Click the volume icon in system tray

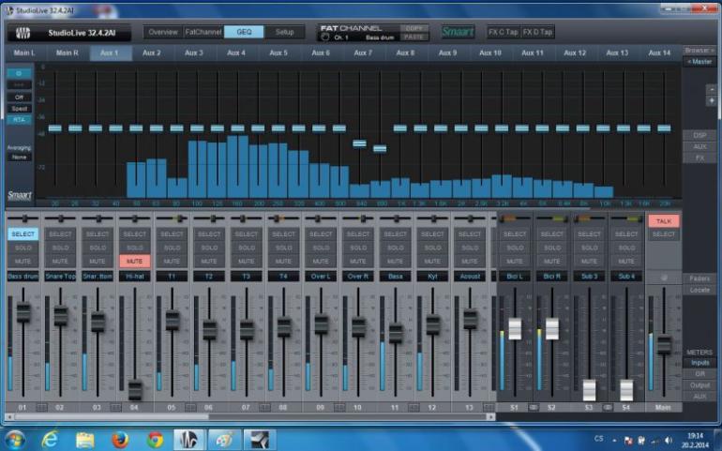[669, 441]
